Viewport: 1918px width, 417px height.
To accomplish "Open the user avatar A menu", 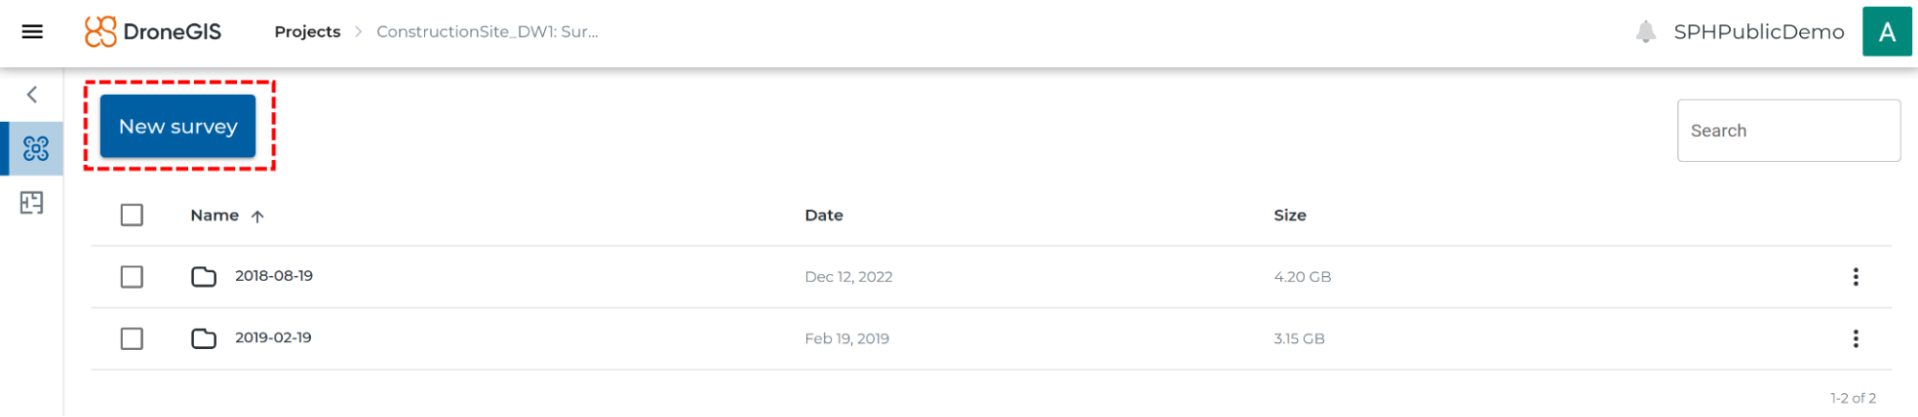I will click(1886, 32).
